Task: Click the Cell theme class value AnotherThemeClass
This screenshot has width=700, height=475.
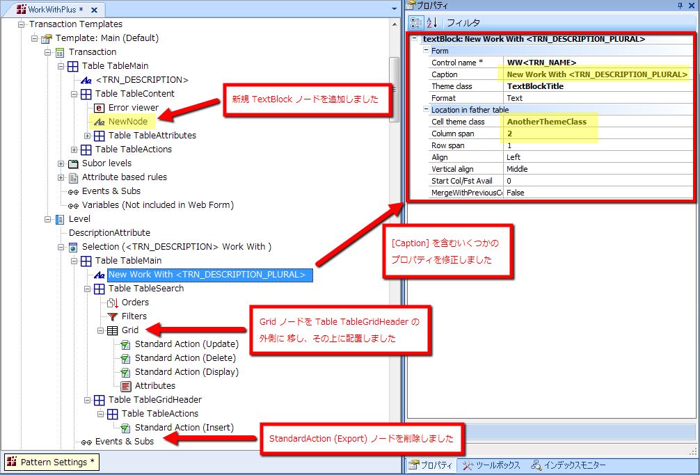Action: point(597,122)
